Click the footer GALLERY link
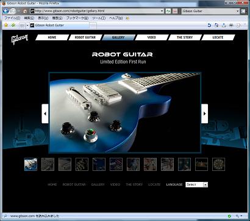Screen dimensions: 250x221 pos(98,184)
